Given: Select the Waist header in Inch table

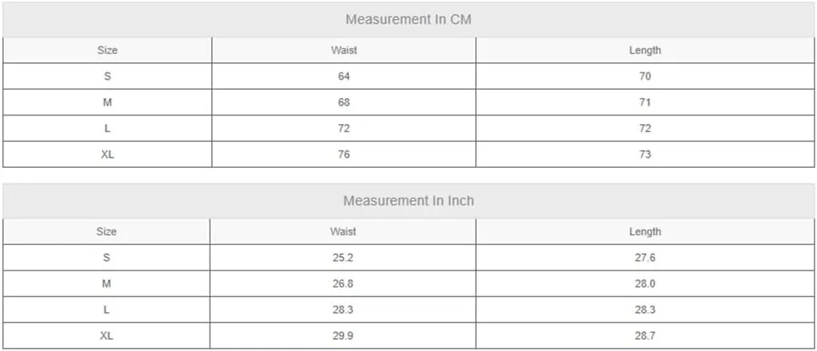Looking at the screenshot, I should click(x=343, y=232).
